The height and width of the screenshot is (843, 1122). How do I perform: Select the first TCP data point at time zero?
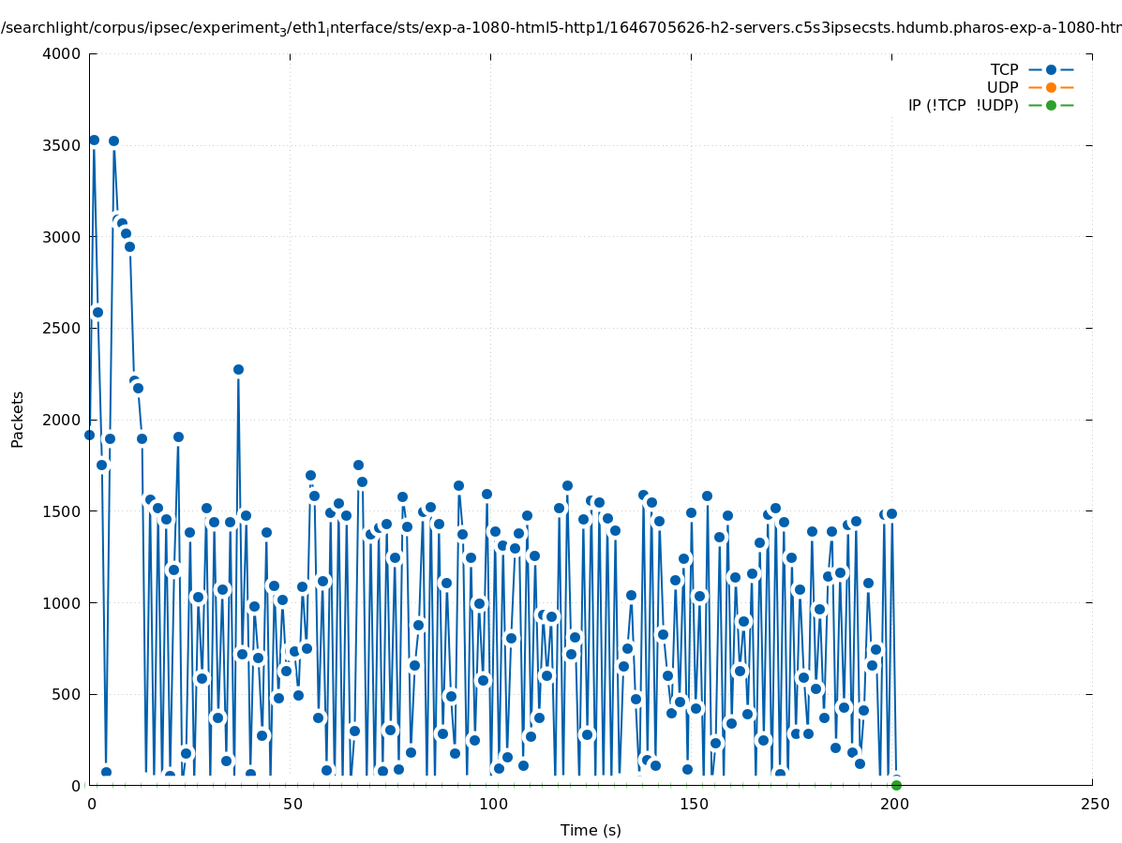pos(90,435)
